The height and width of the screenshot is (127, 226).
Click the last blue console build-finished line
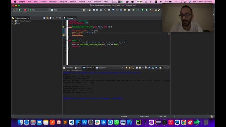93,98
